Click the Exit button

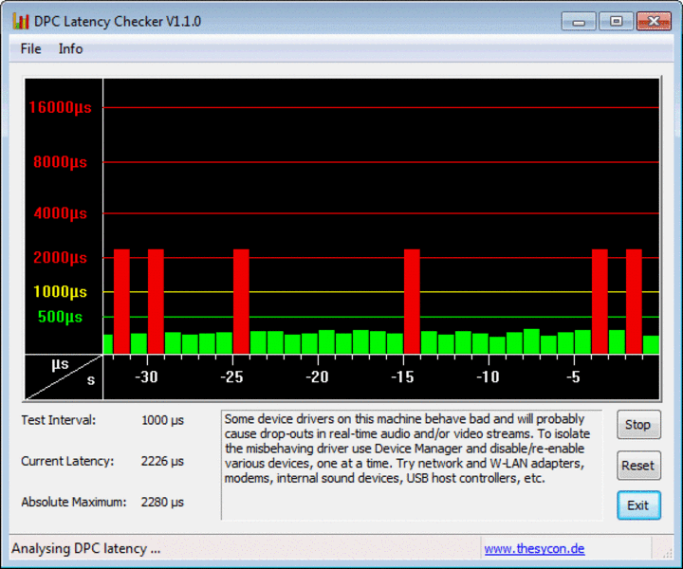[x=638, y=505]
